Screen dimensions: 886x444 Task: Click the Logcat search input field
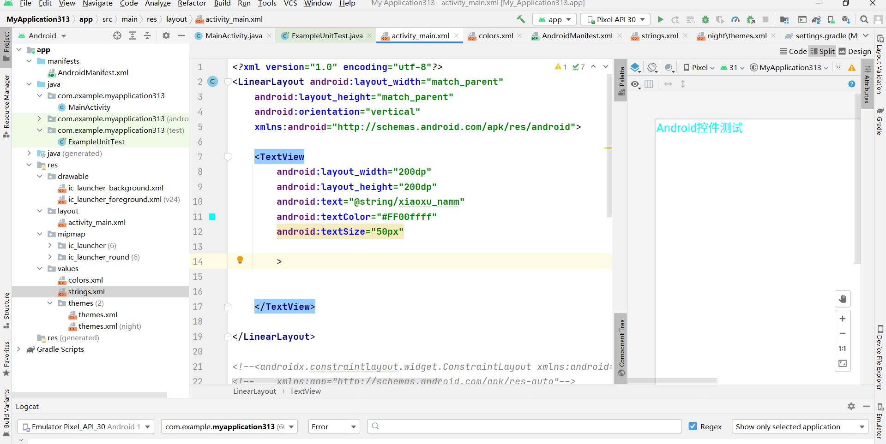pos(524,426)
